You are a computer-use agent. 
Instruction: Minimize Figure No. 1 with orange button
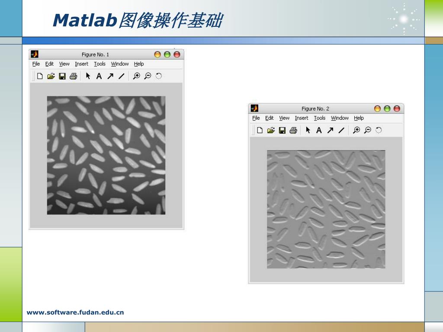pos(157,54)
